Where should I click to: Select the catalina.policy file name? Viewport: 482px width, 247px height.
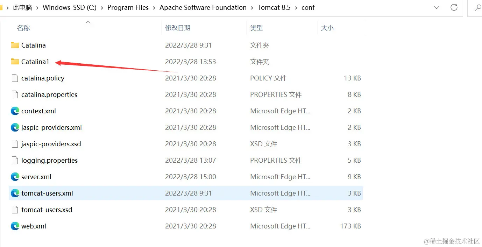click(43, 78)
